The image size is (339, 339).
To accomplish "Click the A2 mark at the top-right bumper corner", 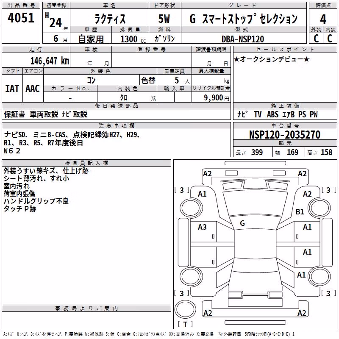I will pos(302,174).
